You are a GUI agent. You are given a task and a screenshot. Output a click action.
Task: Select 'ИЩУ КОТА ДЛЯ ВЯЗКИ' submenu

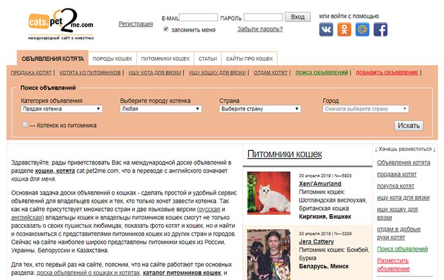click(155, 72)
